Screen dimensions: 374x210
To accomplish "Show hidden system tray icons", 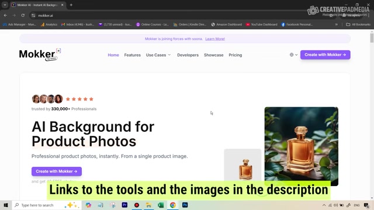I will [324, 205].
